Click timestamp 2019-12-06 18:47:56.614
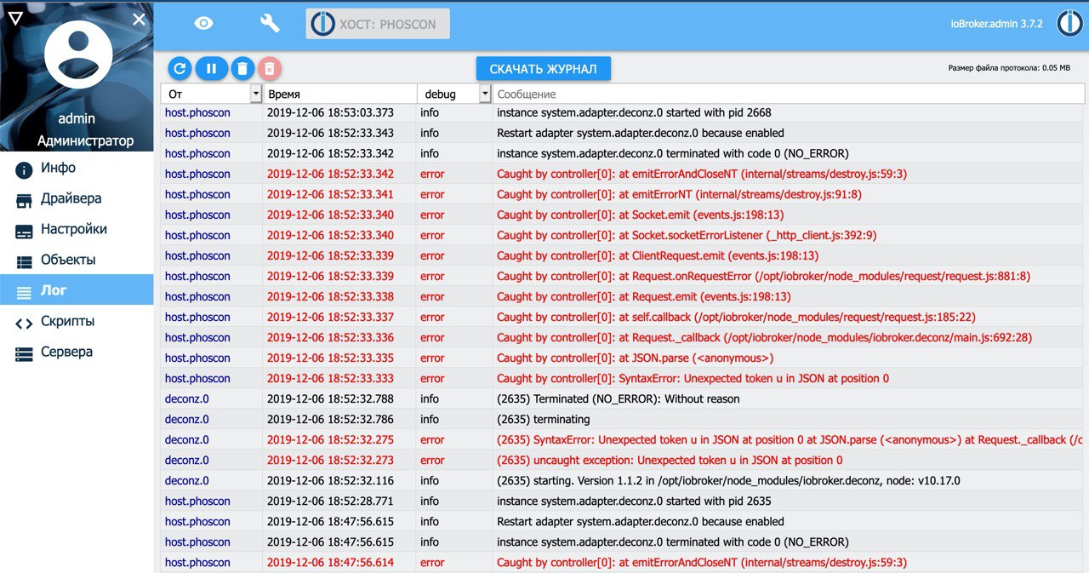The width and height of the screenshot is (1089, 573). pos(330,562)
